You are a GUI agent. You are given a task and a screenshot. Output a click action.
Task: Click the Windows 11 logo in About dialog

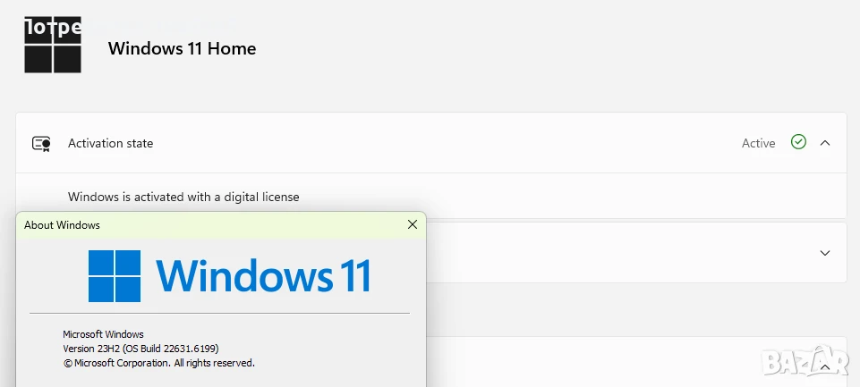(114, 275)
